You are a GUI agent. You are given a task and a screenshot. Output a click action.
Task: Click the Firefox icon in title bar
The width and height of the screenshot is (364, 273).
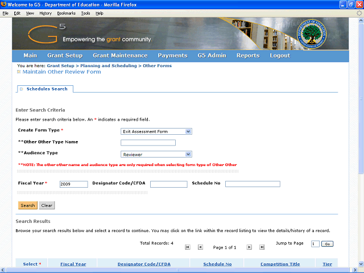3,4
